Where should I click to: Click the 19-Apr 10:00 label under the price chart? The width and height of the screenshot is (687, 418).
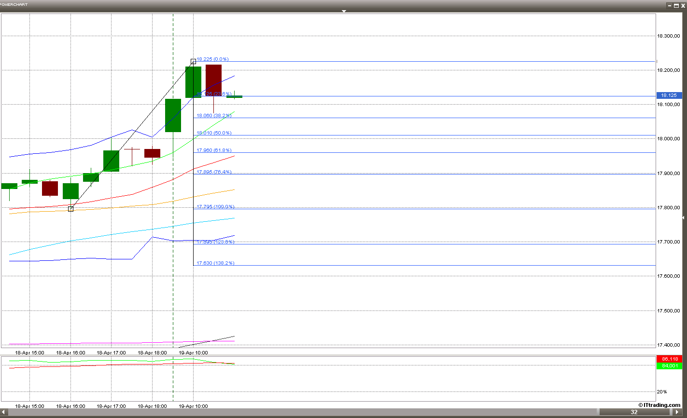[193, 352]
